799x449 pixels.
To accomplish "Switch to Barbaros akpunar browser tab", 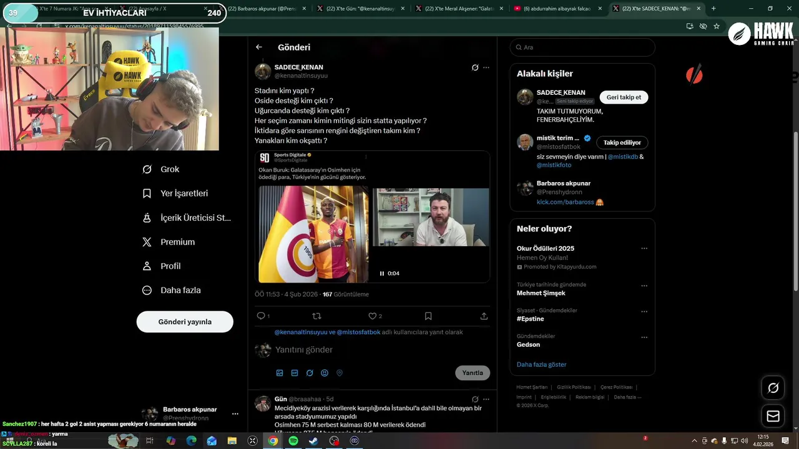I will [265, 9].
